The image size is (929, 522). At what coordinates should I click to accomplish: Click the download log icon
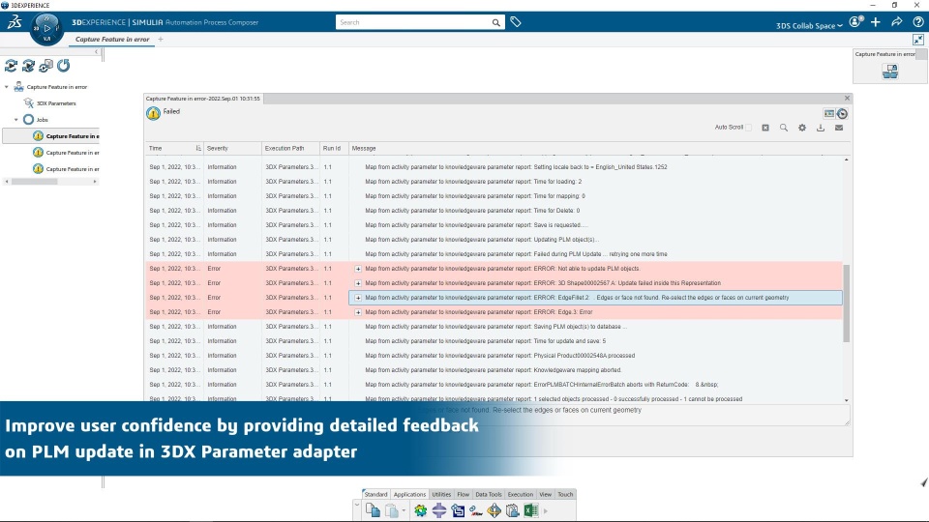tap(821, 128)
